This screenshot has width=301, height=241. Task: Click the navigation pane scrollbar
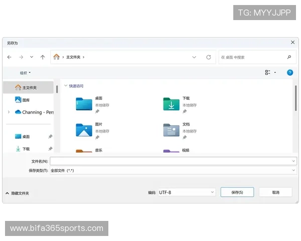(57, 89)
